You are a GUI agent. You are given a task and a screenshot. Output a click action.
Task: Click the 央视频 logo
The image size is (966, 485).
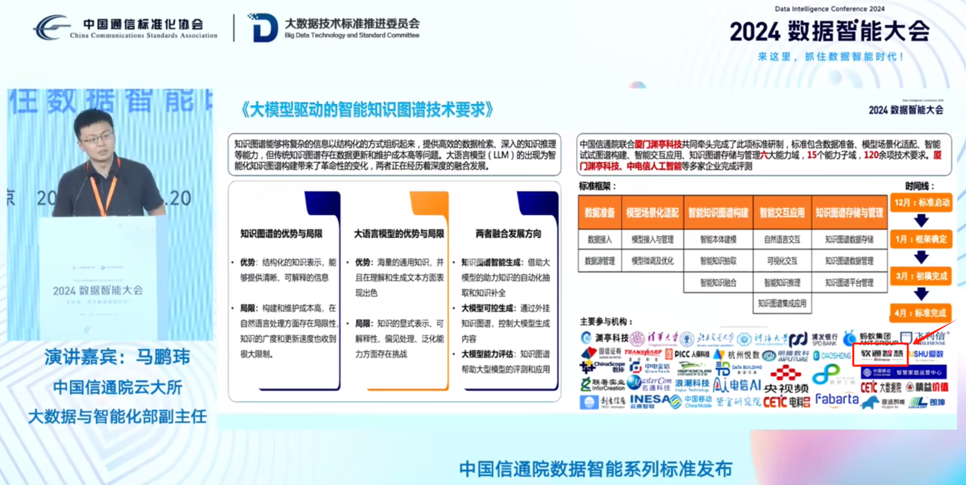pos(785,387)
